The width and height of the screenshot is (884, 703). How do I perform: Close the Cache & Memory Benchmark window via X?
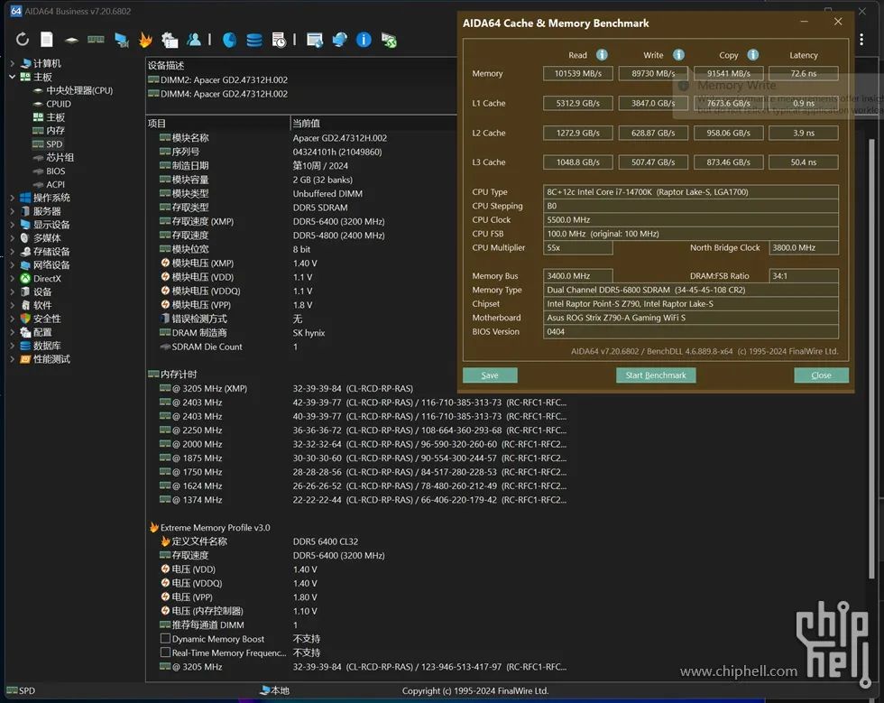838,22
